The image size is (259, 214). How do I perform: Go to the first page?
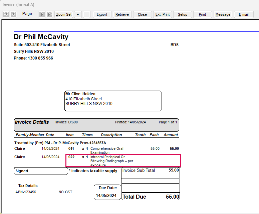(6, 14)
